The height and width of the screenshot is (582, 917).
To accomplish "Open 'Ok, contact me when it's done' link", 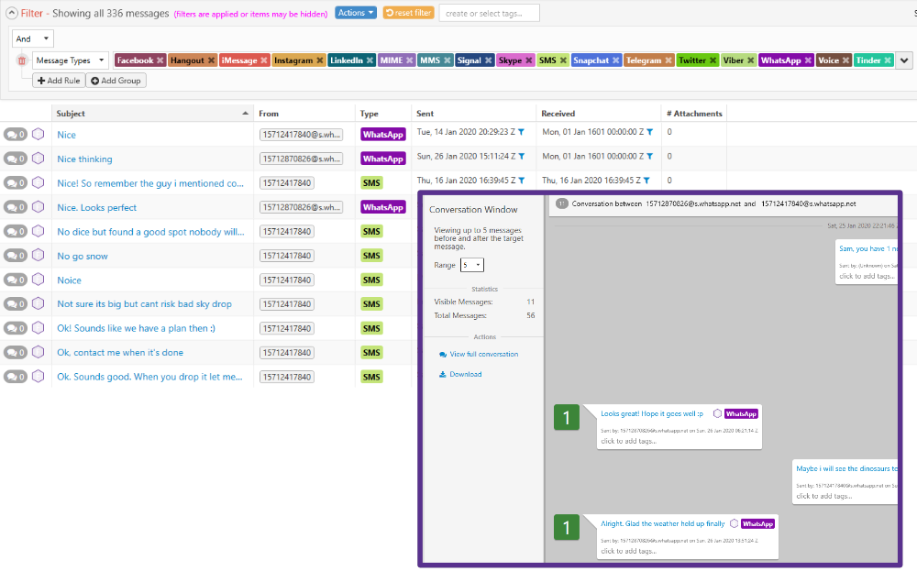I will tap(120, 352).
